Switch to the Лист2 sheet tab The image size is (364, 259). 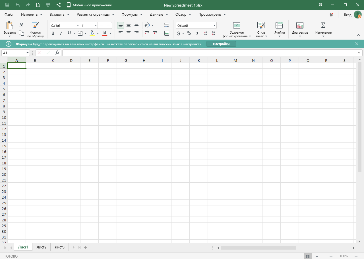coord(42,247)
